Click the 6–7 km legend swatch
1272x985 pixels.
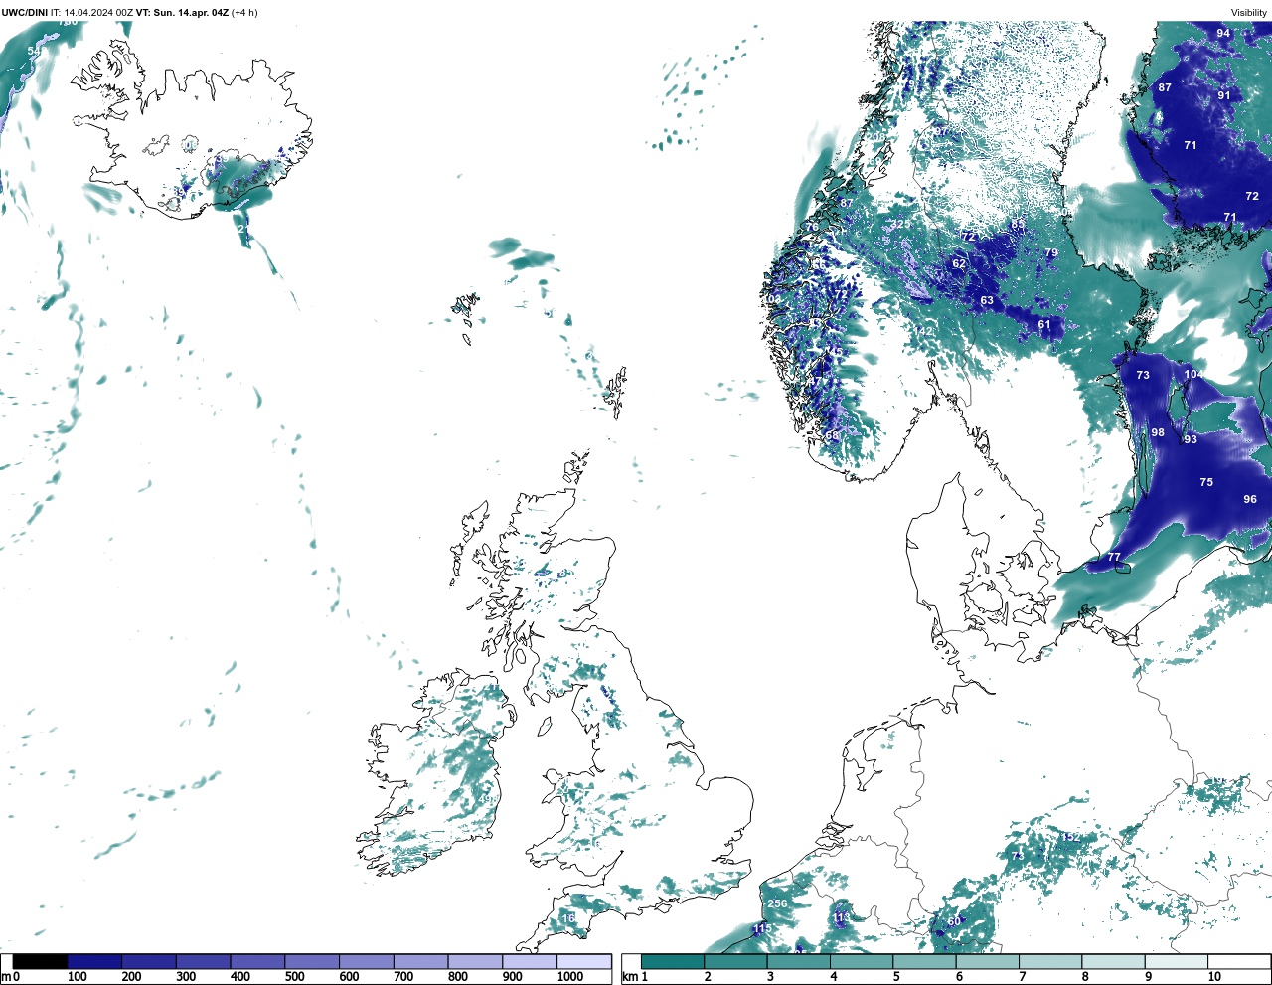(x=987, y=961)
